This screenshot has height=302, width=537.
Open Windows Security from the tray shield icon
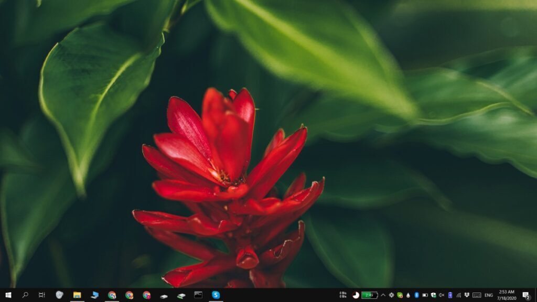433,294
